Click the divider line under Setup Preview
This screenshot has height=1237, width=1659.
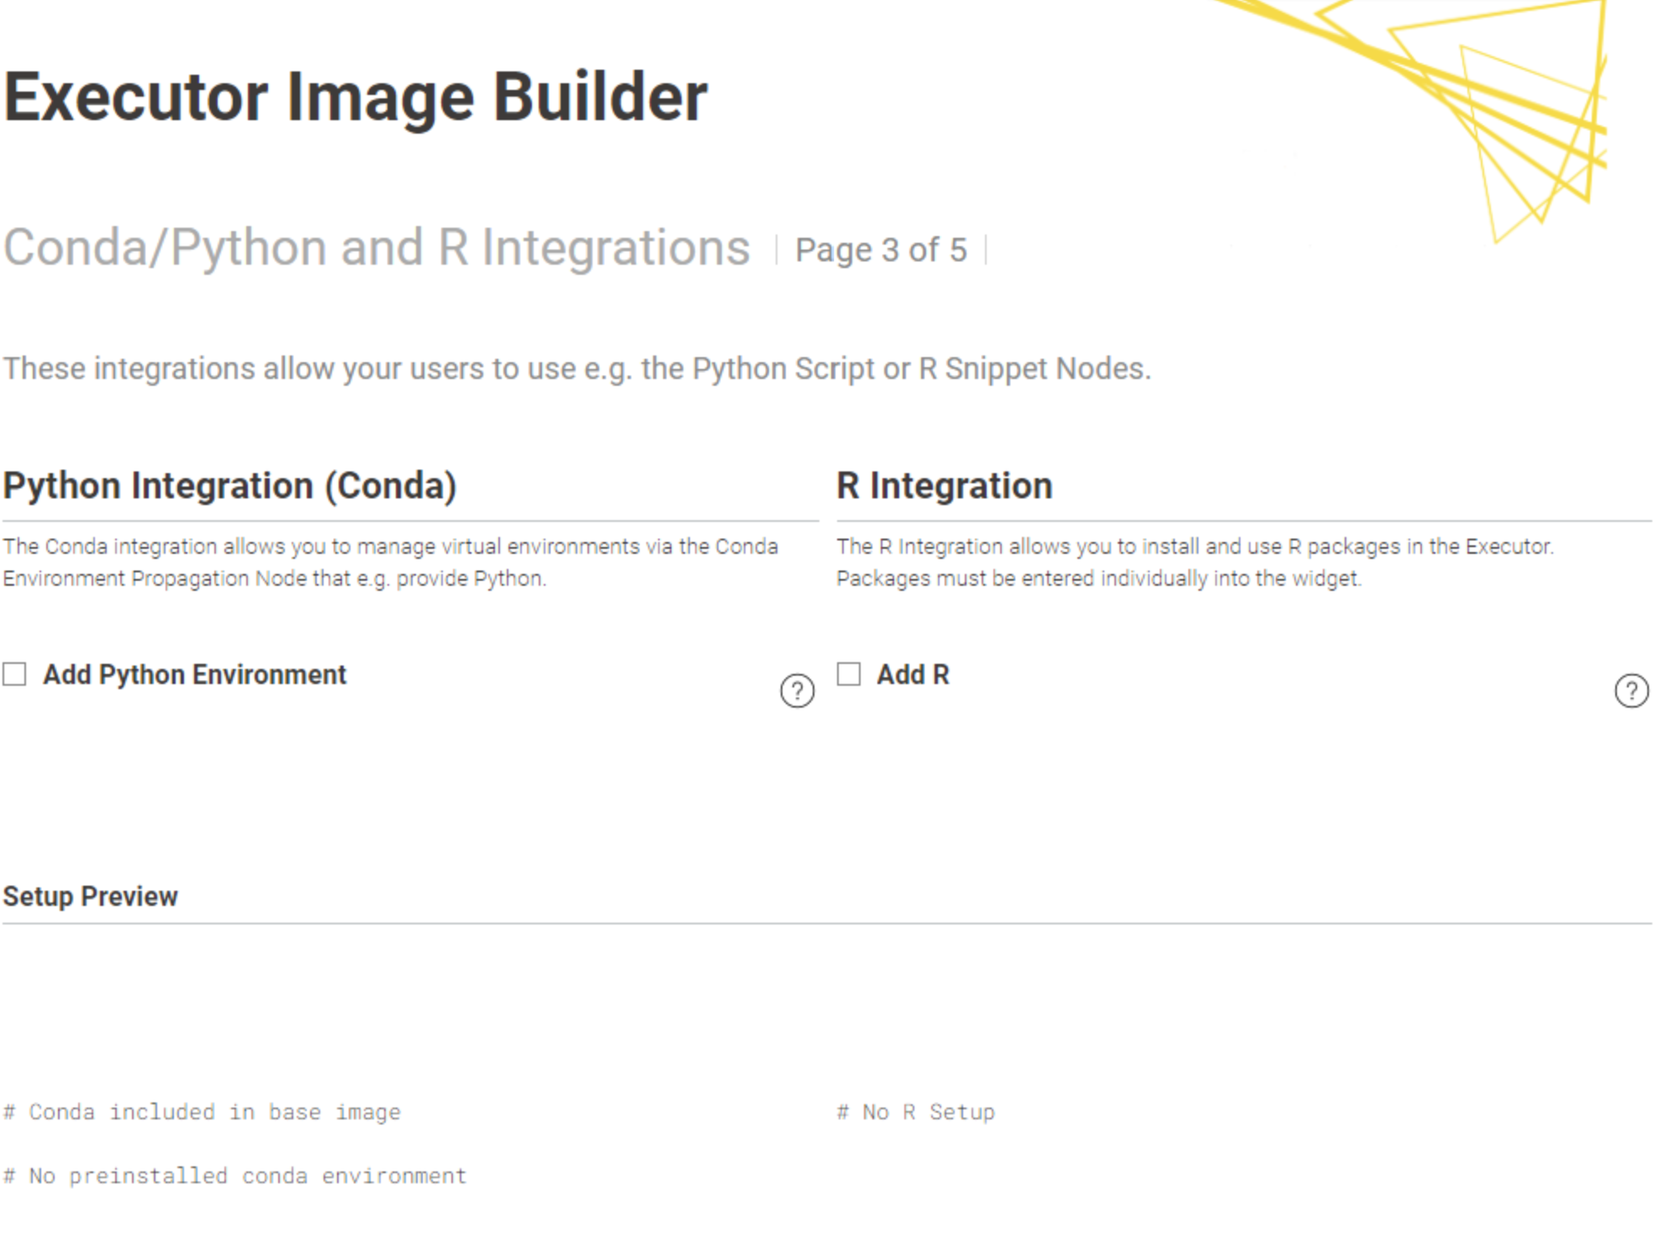point(827,924)
